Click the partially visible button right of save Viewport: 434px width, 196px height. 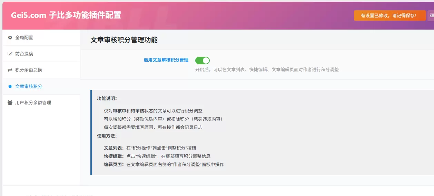coord(431,15)
